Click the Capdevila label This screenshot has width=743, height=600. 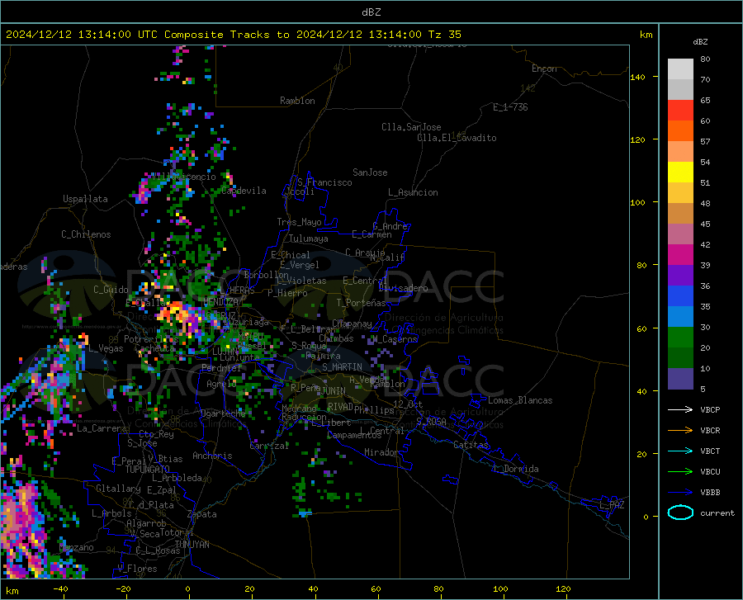[x=244, y=191]
